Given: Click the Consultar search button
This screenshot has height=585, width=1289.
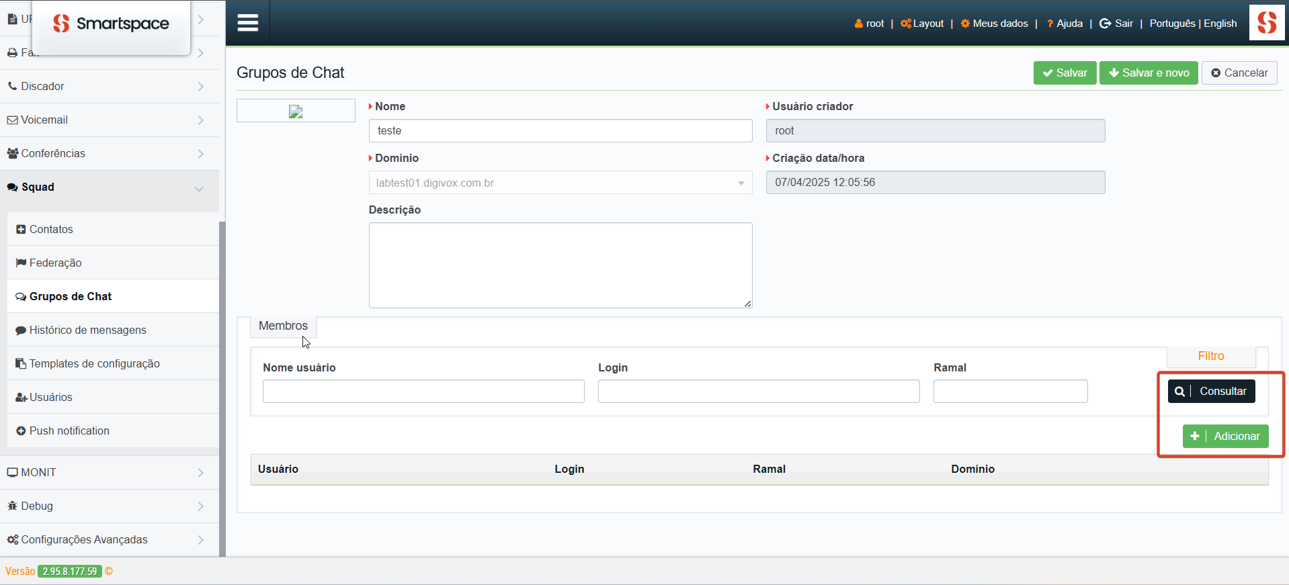Looking at the screenshot, I should pyautogui.click(x=1211, y=391).
